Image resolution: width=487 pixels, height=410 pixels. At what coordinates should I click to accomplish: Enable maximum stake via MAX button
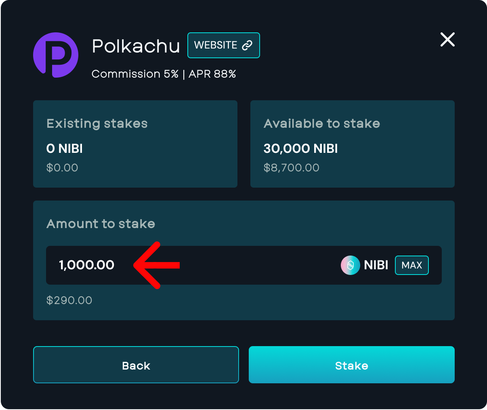pyautogui.click(x=411, y=265)
